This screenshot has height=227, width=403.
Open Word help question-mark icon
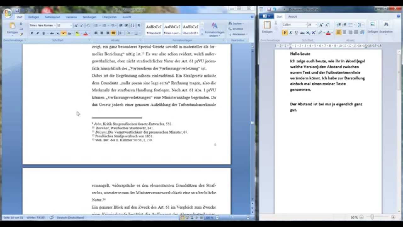pyautogui.click(x=252, y=17)
